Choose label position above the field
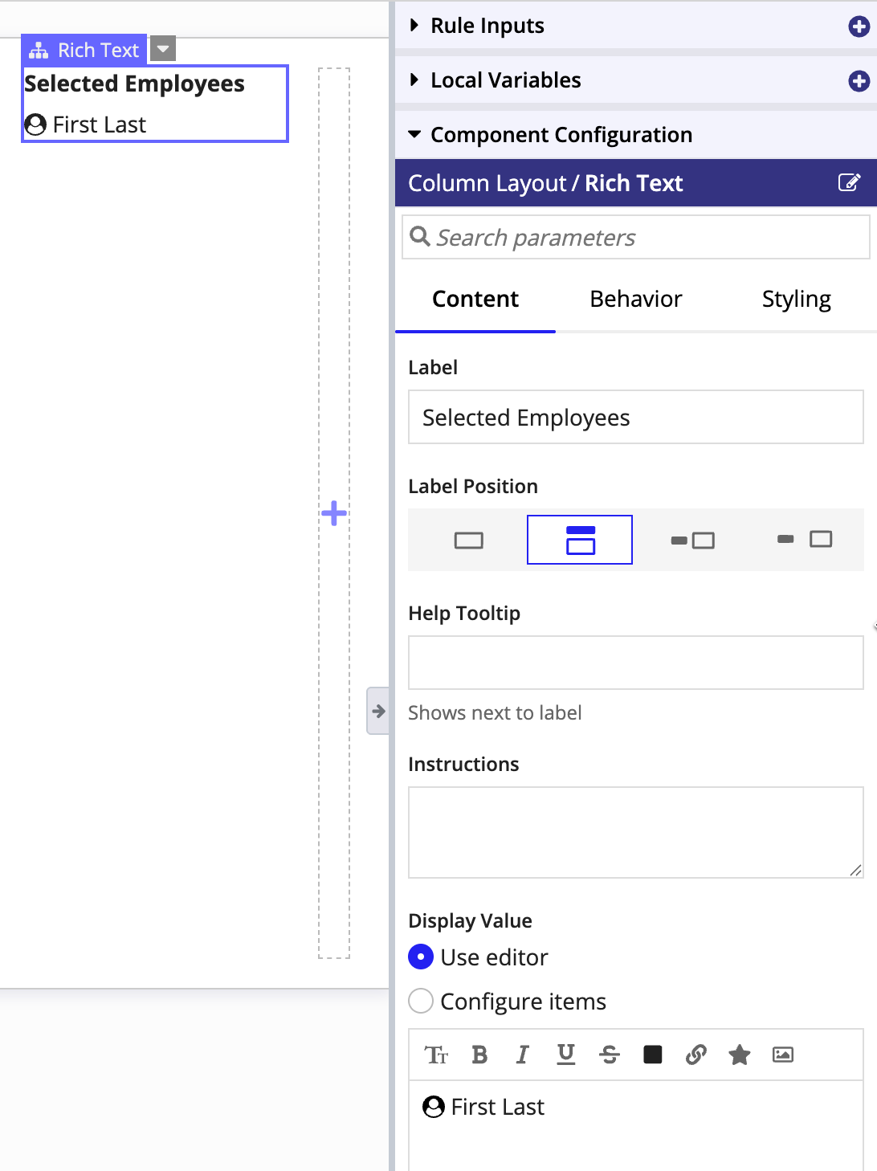877x1171 pixels. [580, 540]
